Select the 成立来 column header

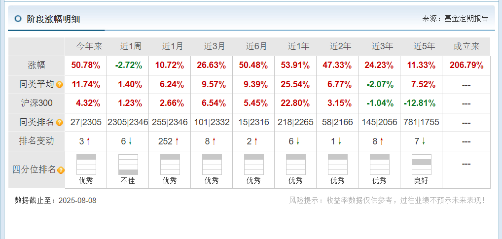coord(466,47)
